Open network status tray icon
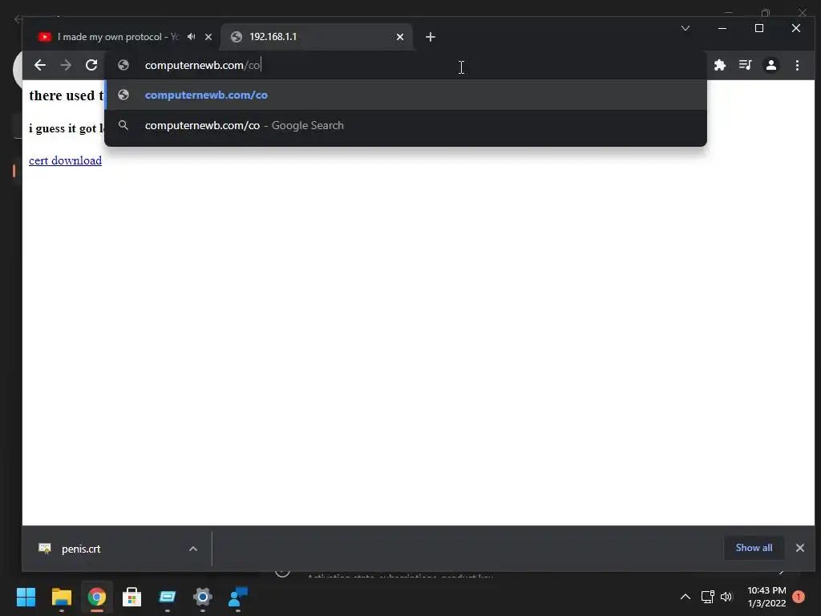This screenshot has height=616, width=821. 707,597
